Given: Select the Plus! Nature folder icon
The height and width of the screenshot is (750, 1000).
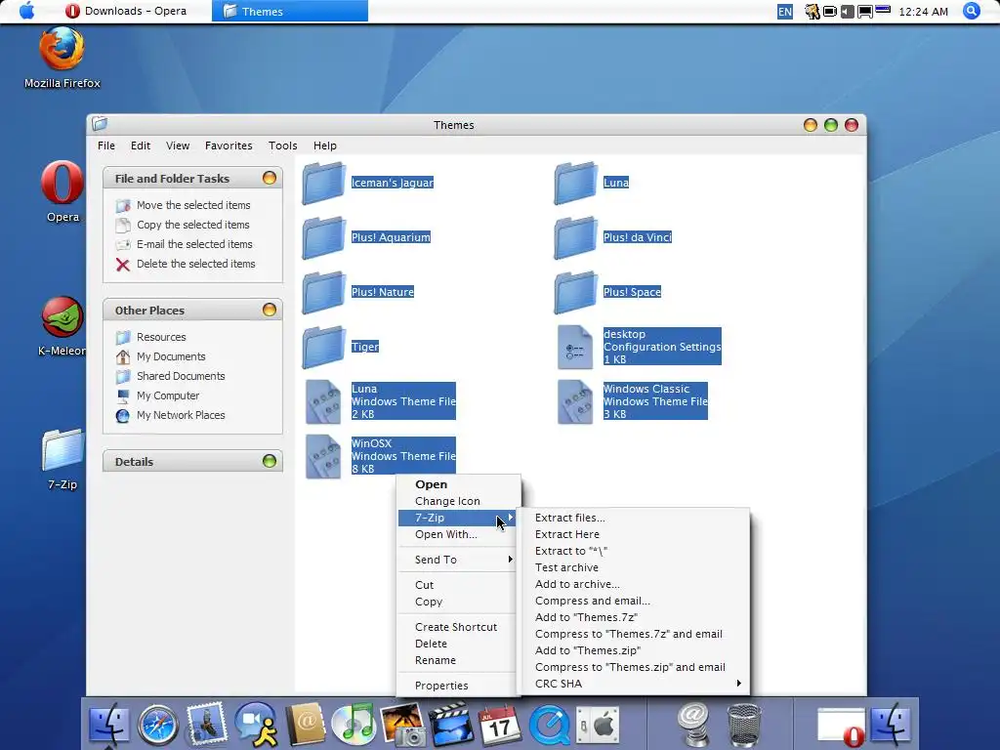Looking at the screenshot, I should 323,293.
